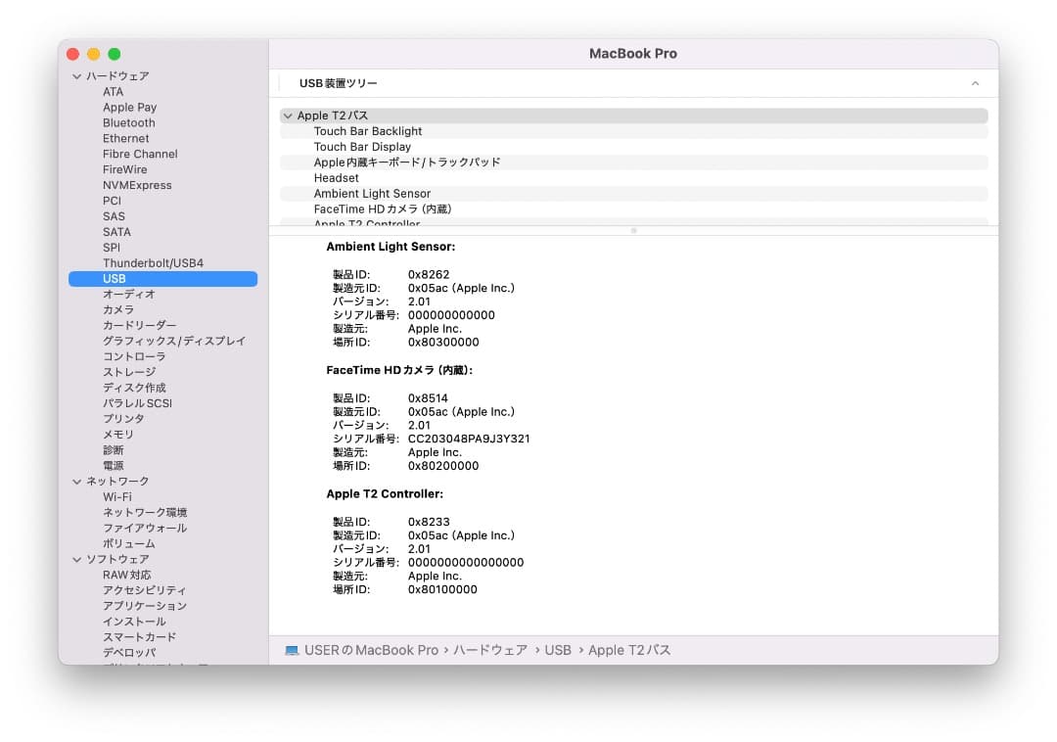Collapse the ソフトウェア section

(x=76, y=559)
